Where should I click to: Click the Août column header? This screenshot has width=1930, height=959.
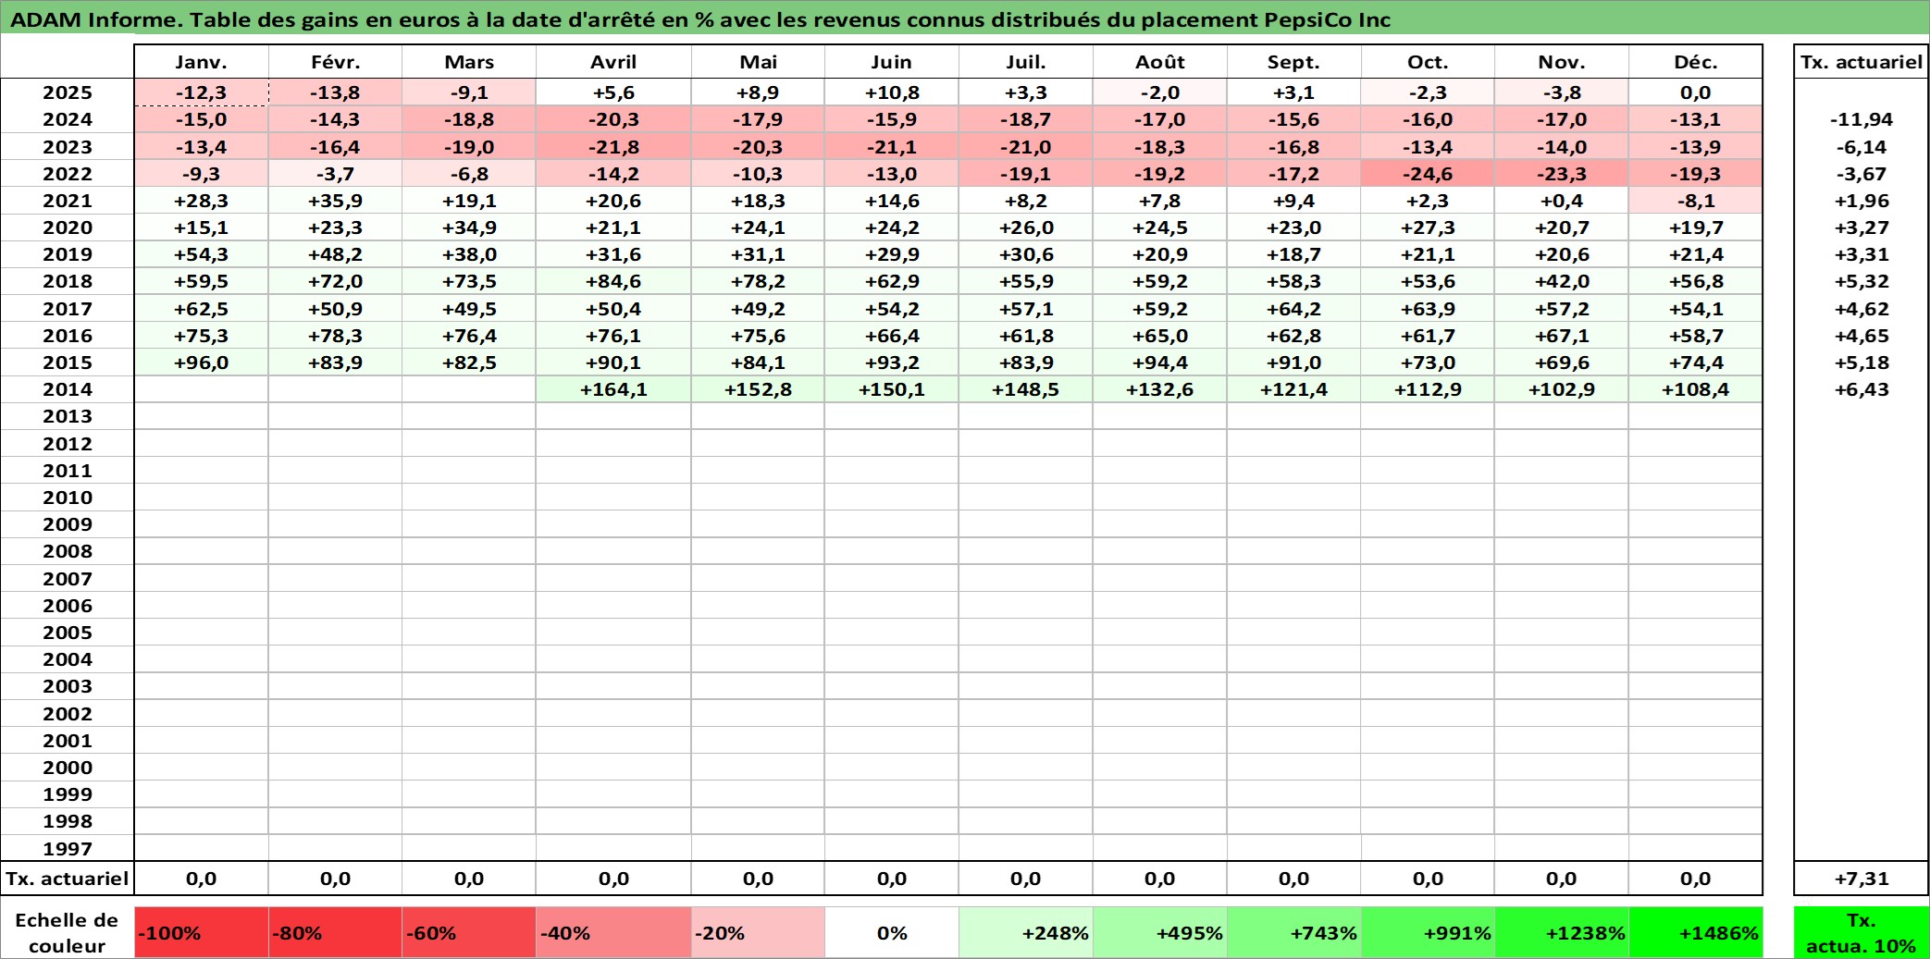(1159, 62)
